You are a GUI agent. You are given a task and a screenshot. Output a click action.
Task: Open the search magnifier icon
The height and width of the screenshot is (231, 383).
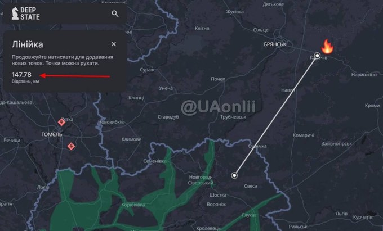tap(115, 13)
